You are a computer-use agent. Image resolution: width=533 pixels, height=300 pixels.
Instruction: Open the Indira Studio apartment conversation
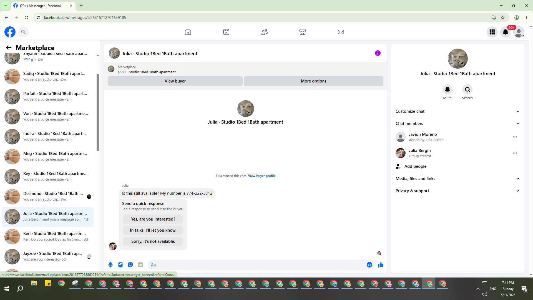[48, 136]
